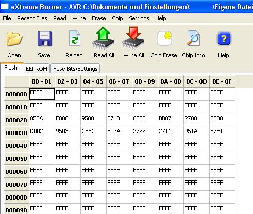Select row header 000050
The image size is (253, 214).
click(x=16, y=158)
